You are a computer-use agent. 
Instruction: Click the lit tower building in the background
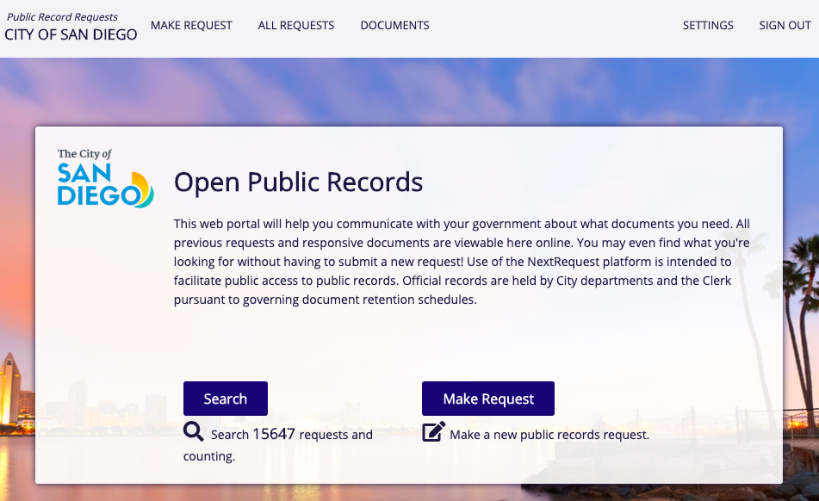coord(10,387)
